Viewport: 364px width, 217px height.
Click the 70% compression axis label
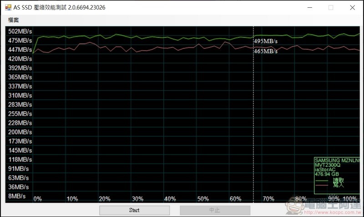click(268, 199)
